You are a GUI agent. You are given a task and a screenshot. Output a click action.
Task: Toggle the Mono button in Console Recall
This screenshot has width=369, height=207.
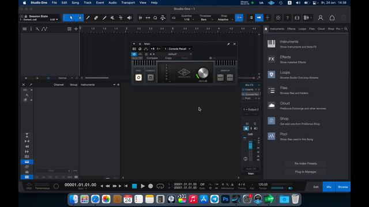220,77
